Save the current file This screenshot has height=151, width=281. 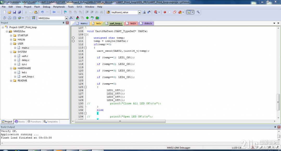point(14,12)
